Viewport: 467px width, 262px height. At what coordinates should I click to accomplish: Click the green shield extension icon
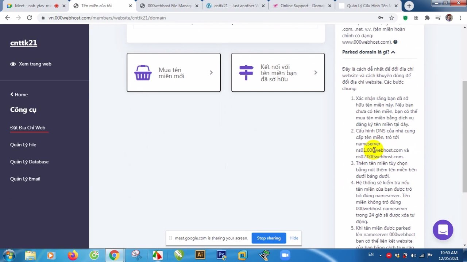(x=405, y=17)
